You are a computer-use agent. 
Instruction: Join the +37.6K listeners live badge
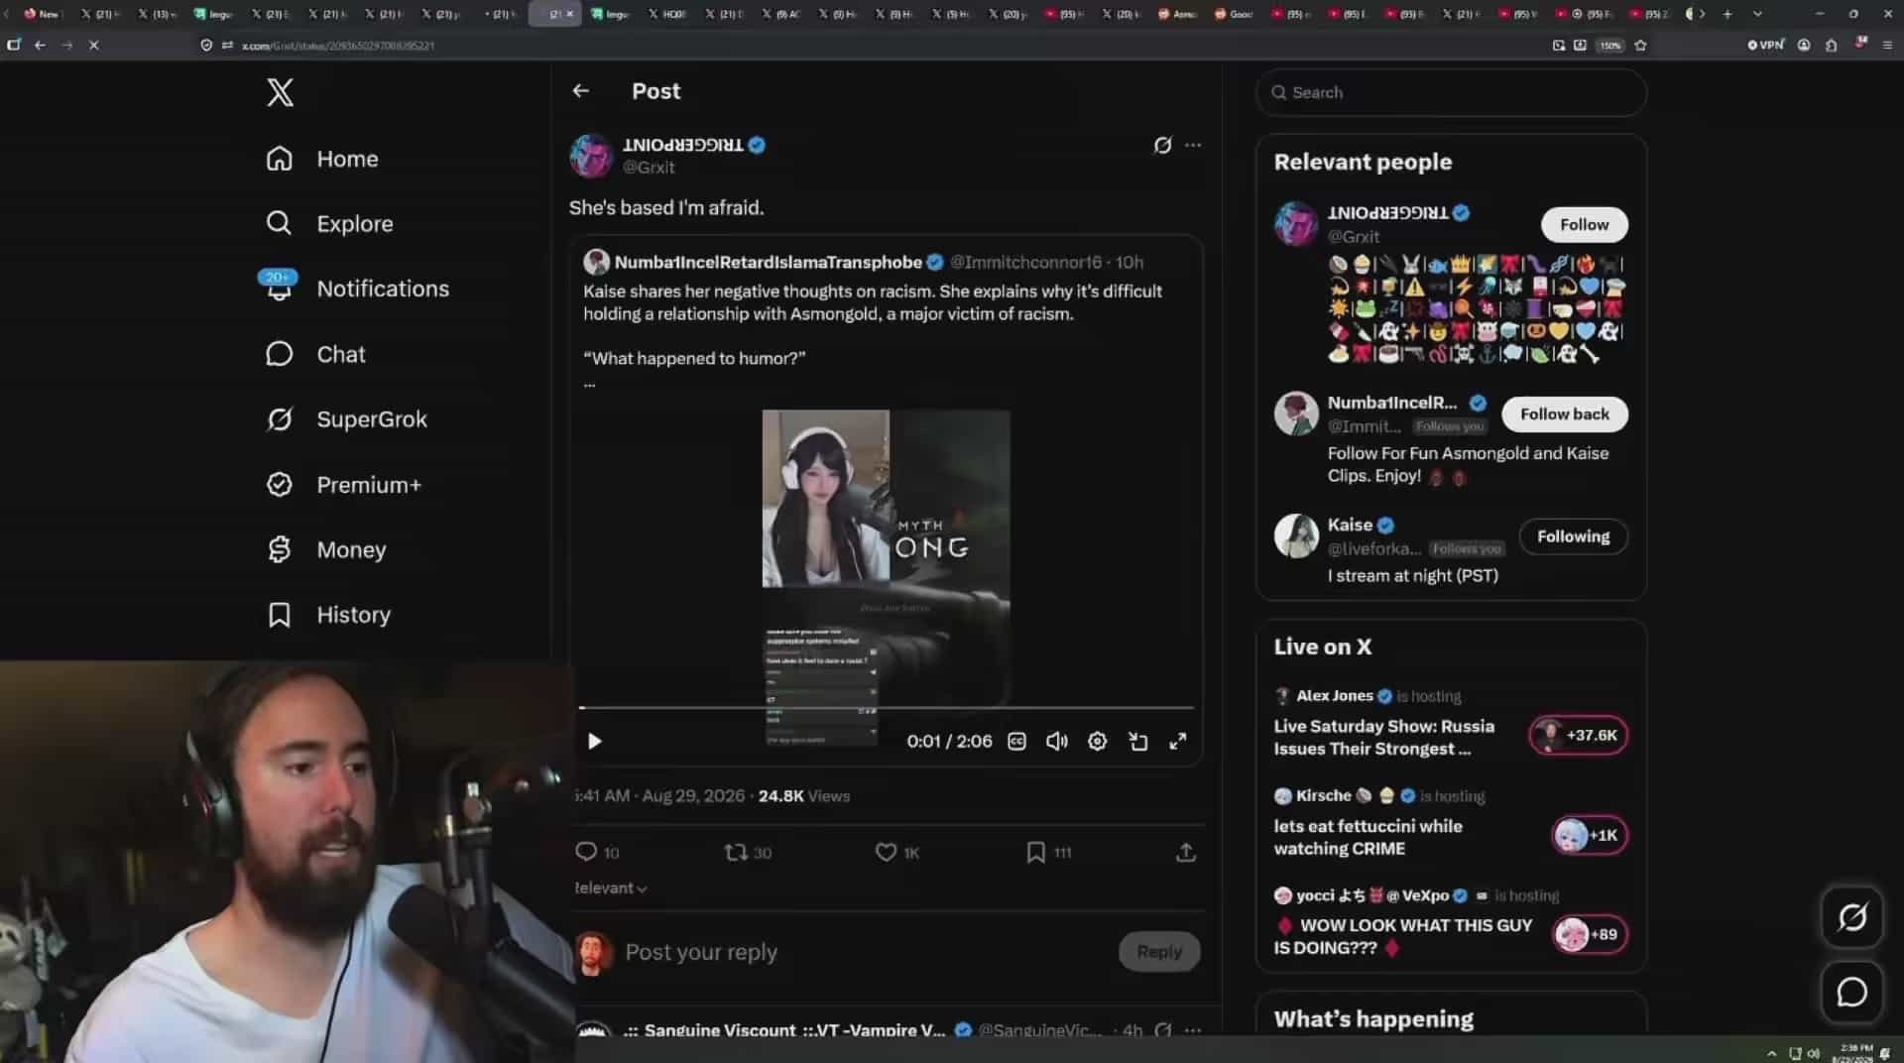tap(1579, 736)
